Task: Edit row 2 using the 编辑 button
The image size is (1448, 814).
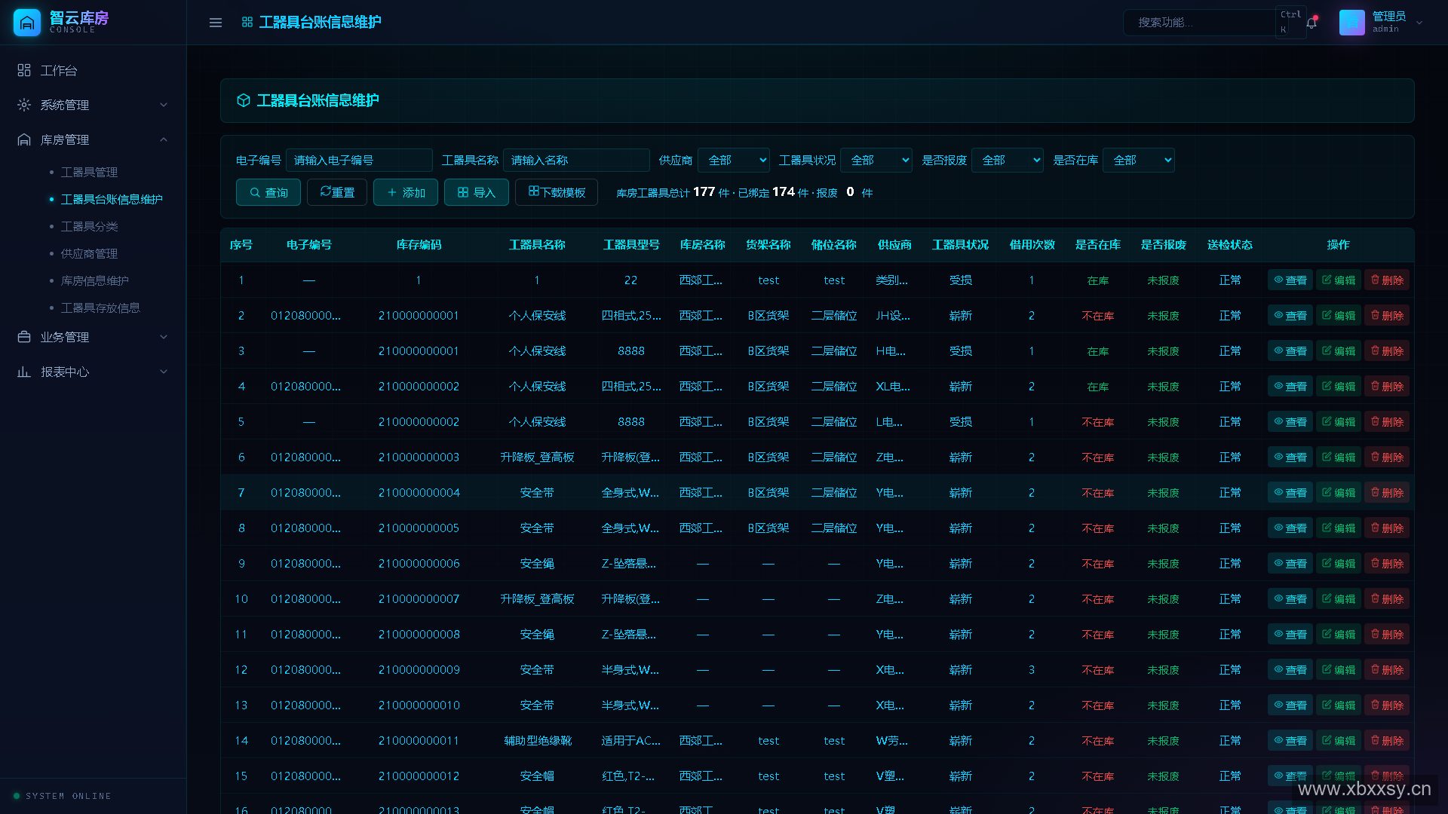Action: pos(1339,316)
